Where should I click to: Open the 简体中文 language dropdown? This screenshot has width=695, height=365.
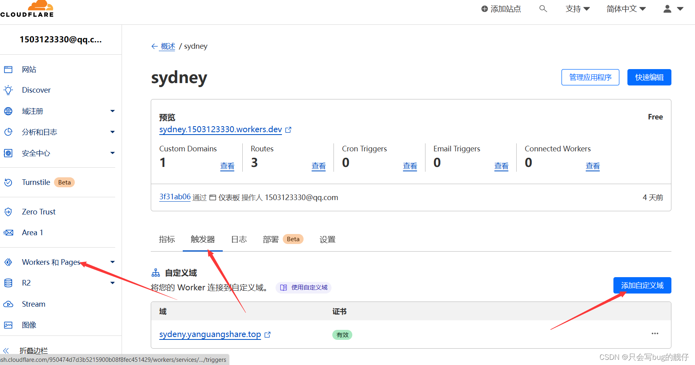[626, 9]
